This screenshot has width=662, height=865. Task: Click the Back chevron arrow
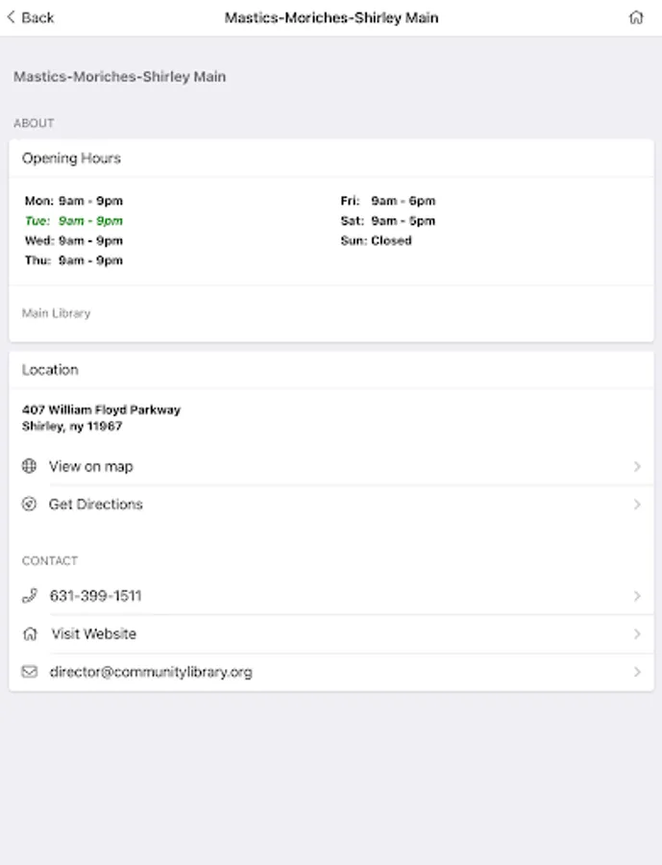[12, 17]
